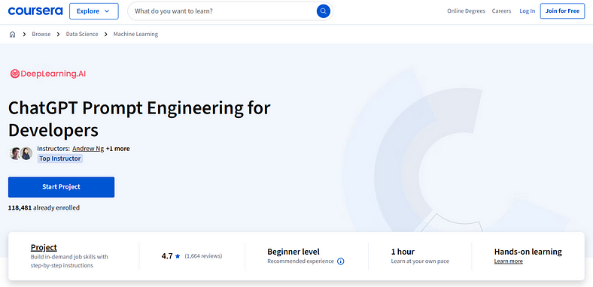The height and width of the screenshot is (287, 593).
Task: Click the blue search magnifier button
Action: (x=323, y=11)
